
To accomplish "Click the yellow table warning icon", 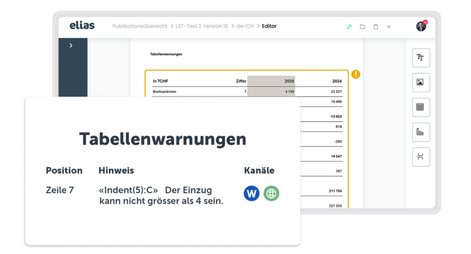I will 356,74.
